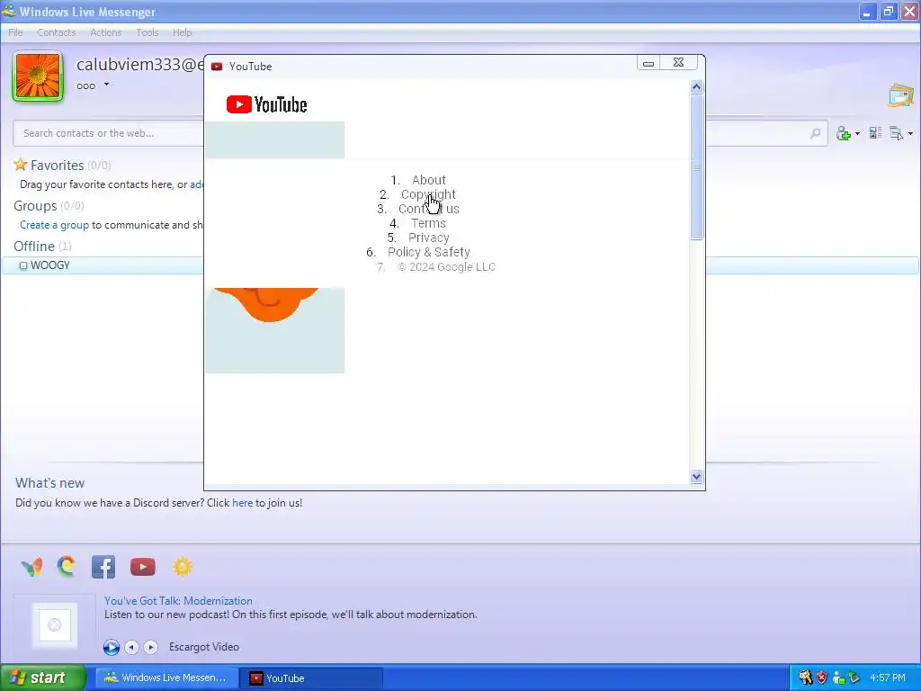Close the YouTube popup window
The image size is (921, 691).
pos(678,62)
